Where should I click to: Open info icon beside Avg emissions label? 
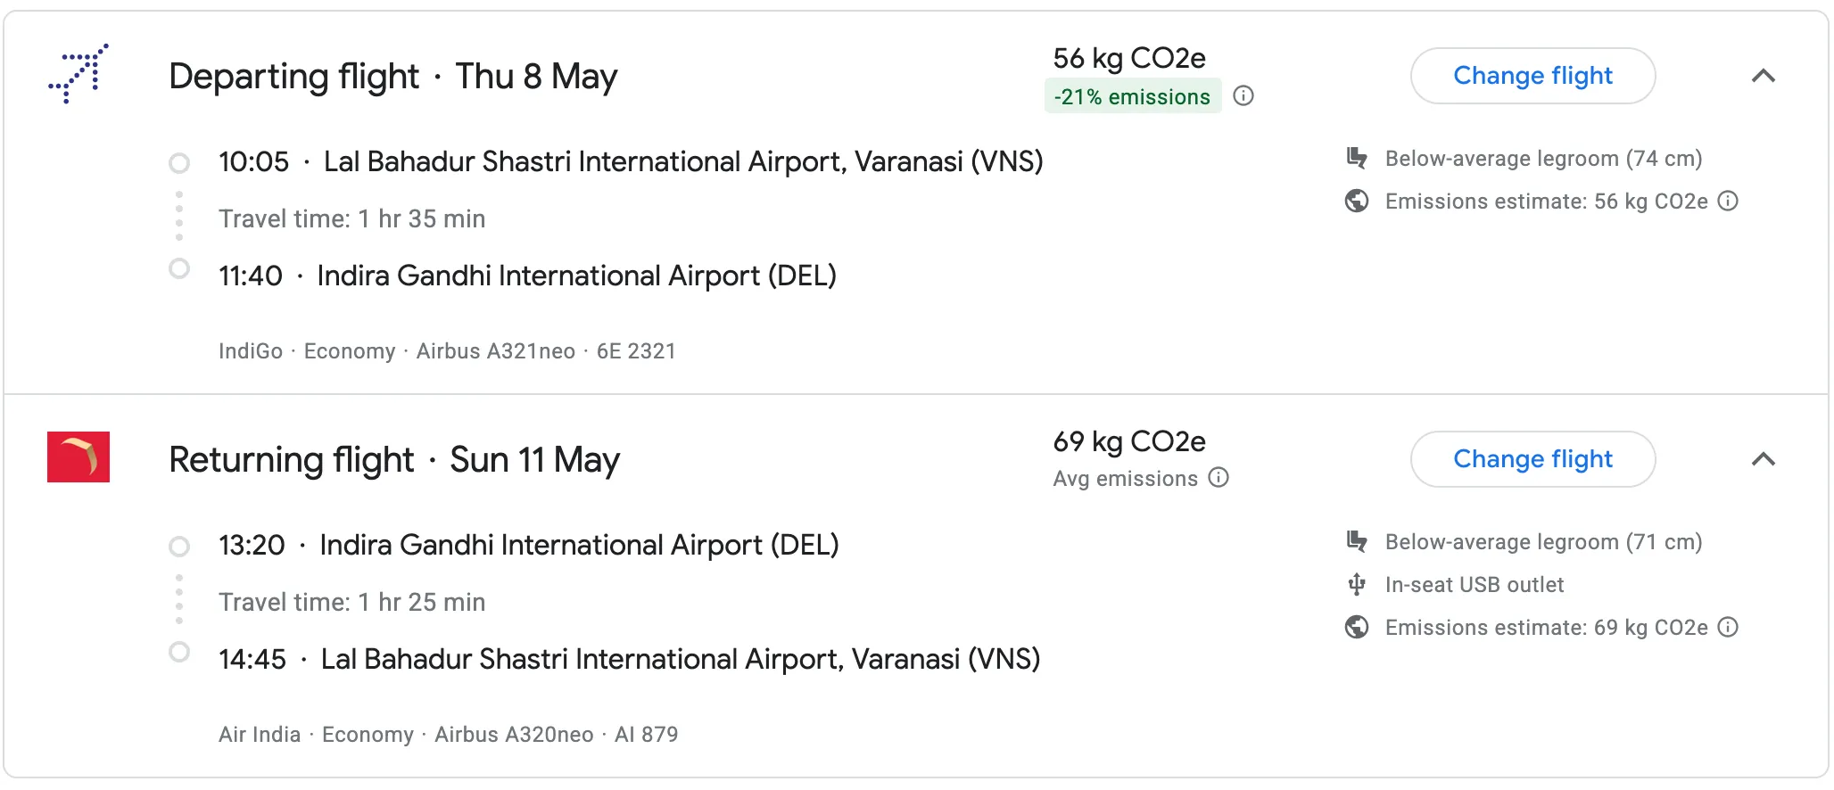[x=1219, y=478]
